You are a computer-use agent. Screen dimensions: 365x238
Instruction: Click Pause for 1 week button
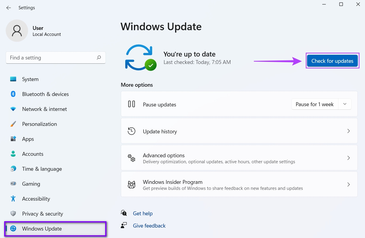tap(315, 104)
